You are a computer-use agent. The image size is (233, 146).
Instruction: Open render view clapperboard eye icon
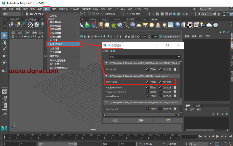[158, 14]
